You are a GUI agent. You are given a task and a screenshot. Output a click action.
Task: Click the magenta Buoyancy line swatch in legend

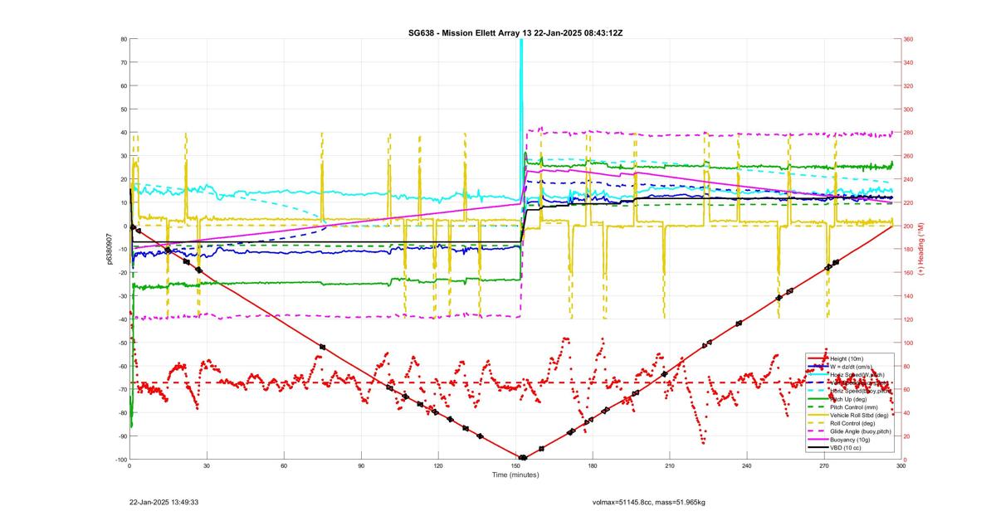click(818, 440)
